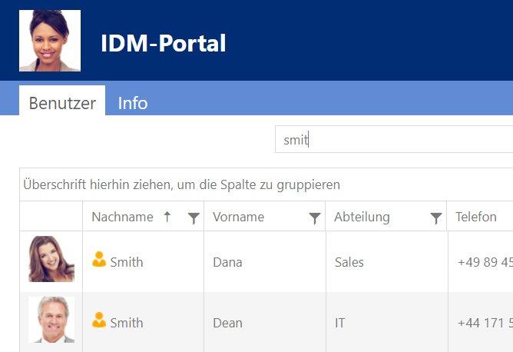Image resolution: width=513 pixels, height=352 pixels.
Task: Open the filter for the Vorname column
Action: (314, 218)
